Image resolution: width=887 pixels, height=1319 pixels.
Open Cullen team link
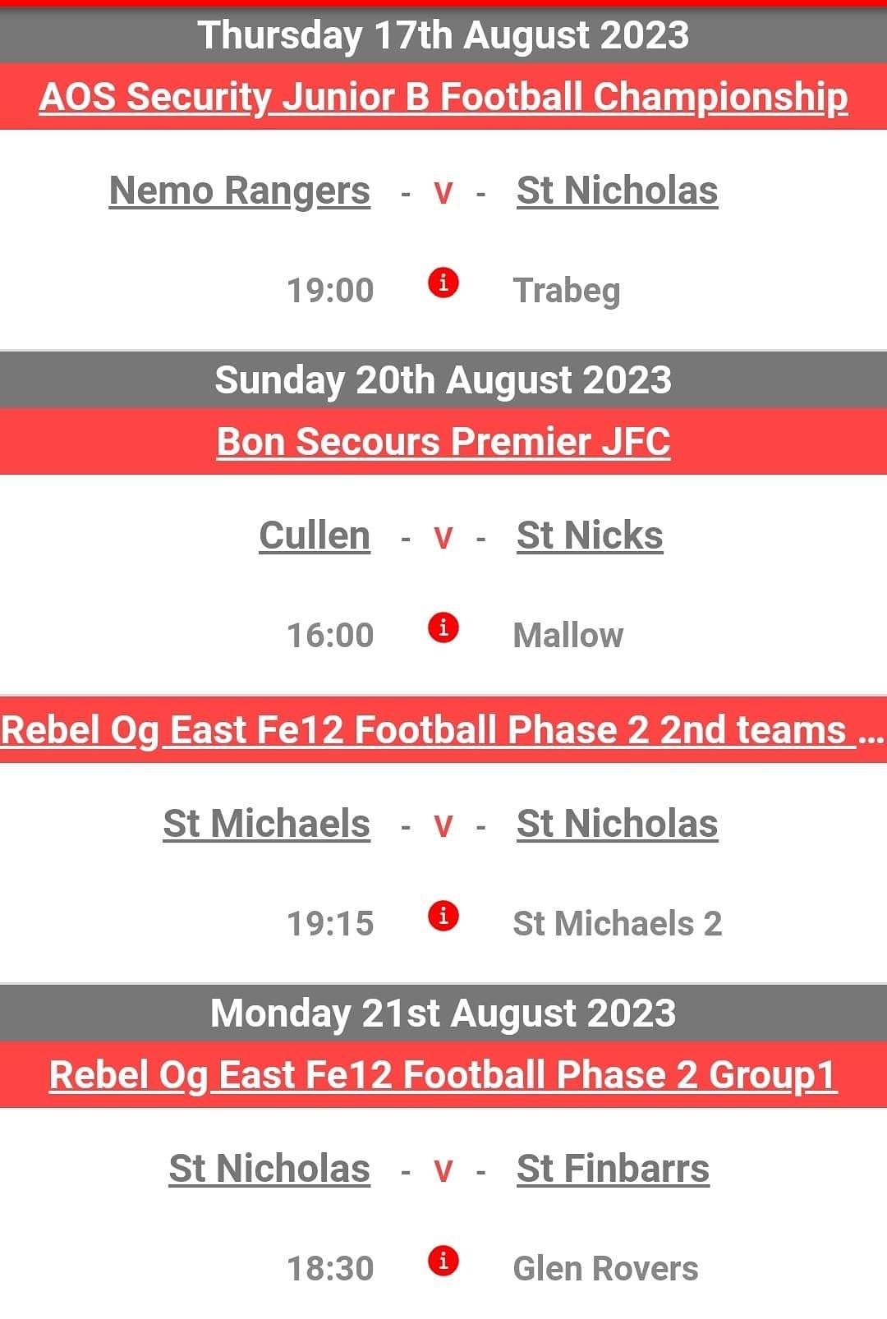tap(315, 535)
